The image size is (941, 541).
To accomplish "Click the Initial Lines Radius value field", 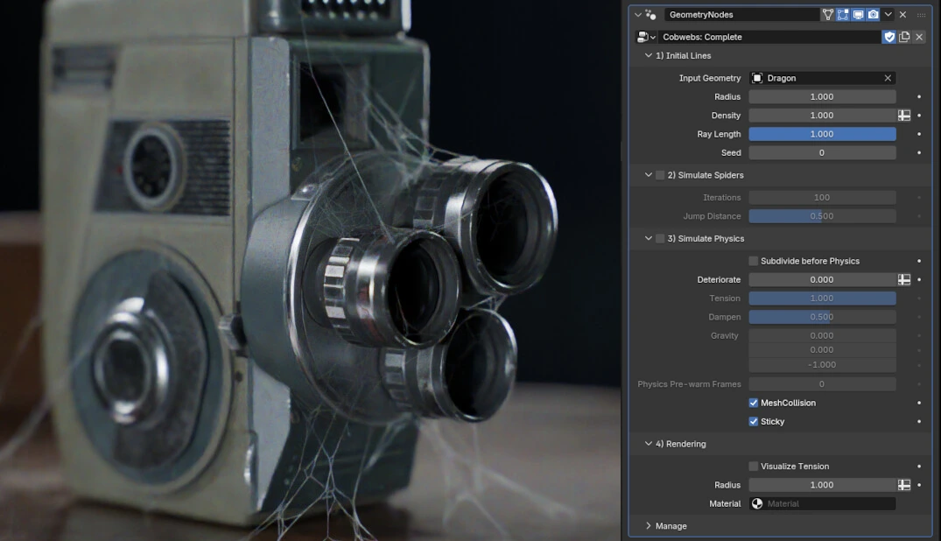I will coord(822,96).
